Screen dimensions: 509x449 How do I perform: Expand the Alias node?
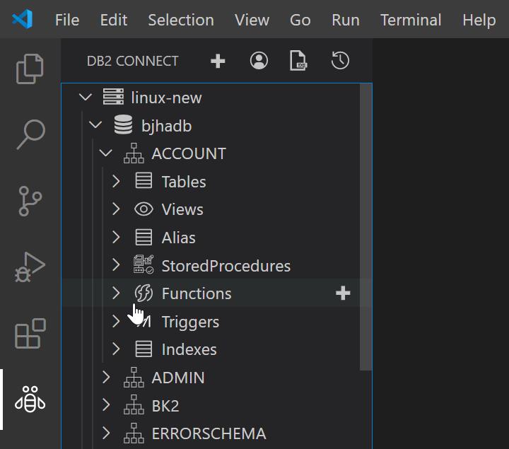116,238
